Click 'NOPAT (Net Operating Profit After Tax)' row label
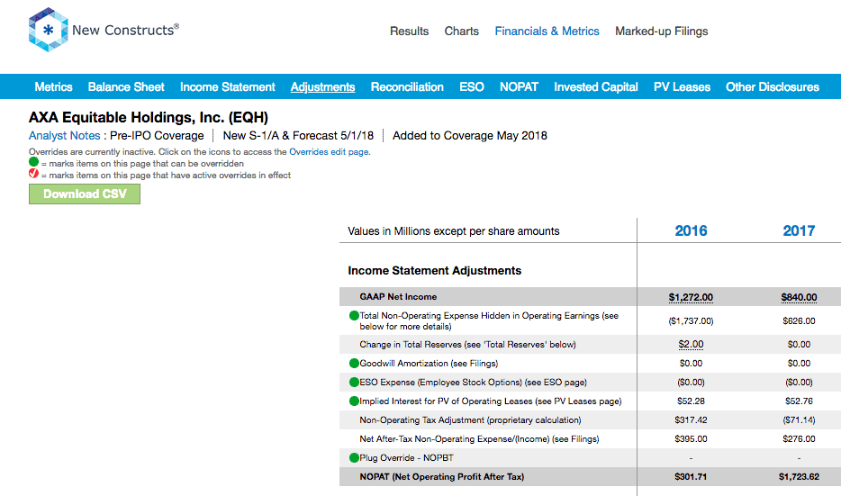Screen dimensions: 841x496 pyautogui.click(x=442, y=477)
